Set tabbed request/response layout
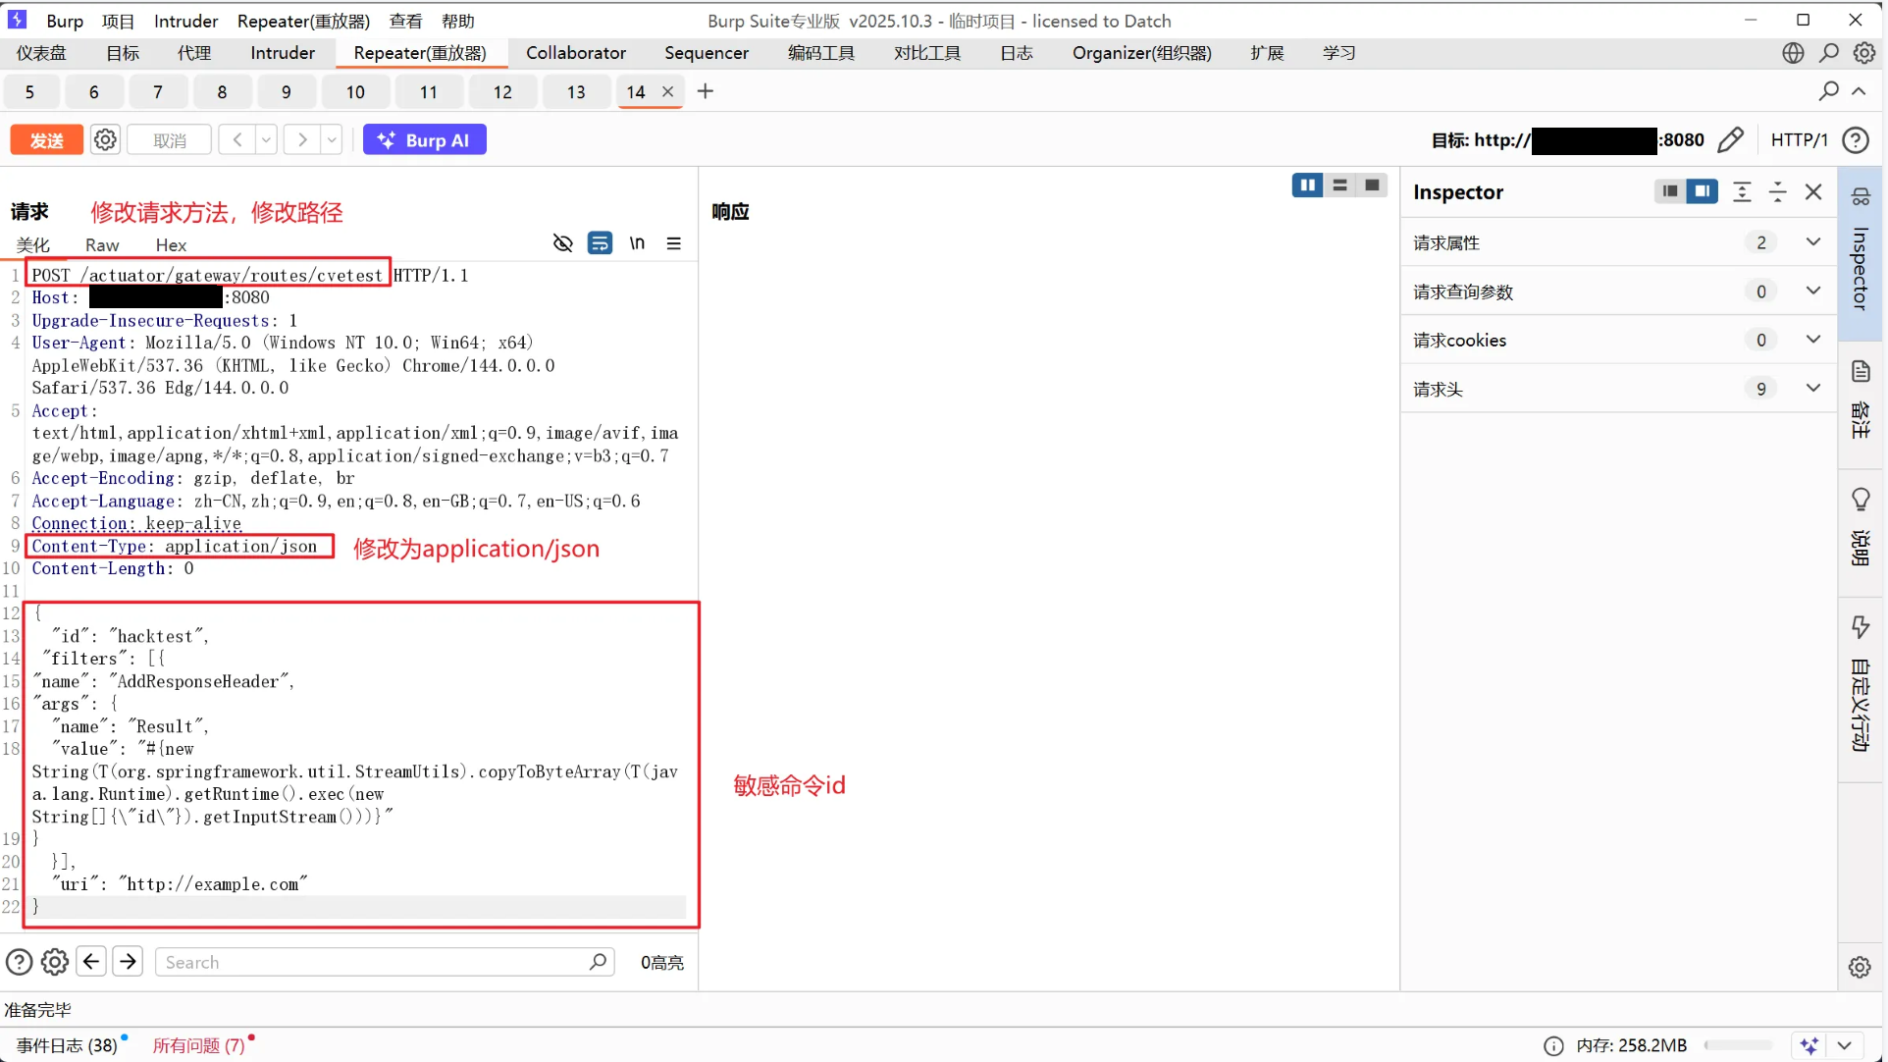The image size is (1888, 1062). 1372,186
